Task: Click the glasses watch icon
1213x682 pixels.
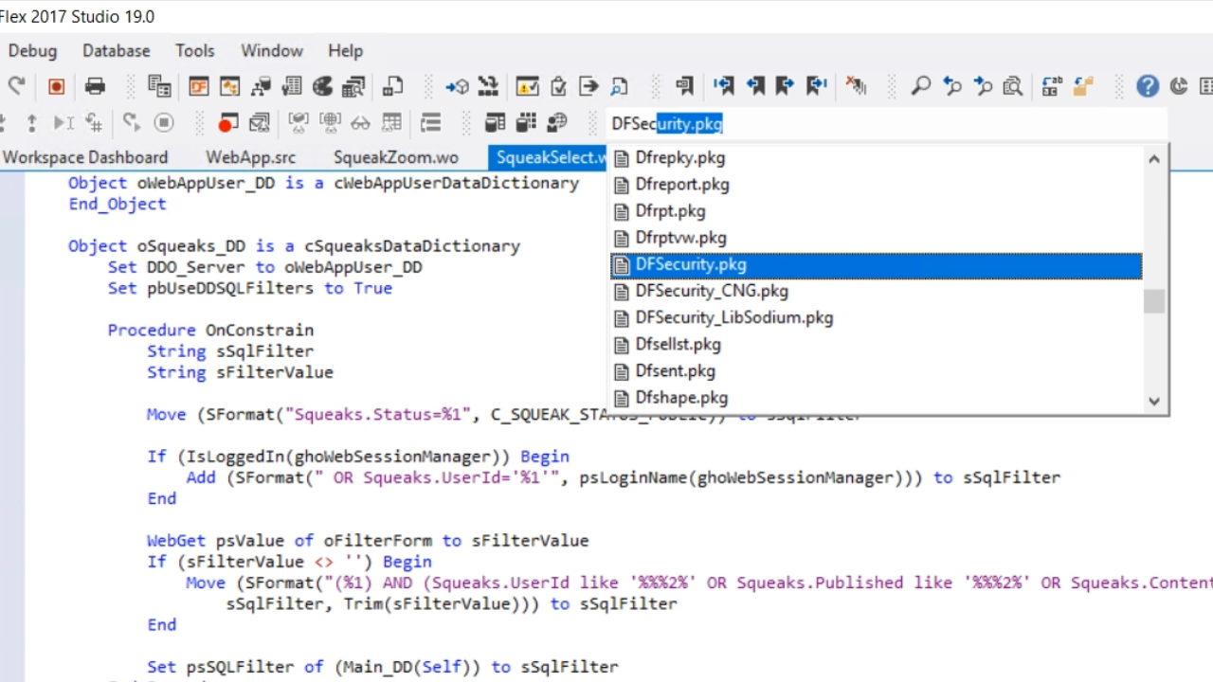Action: pyautogui.click(x=360, y=123)
